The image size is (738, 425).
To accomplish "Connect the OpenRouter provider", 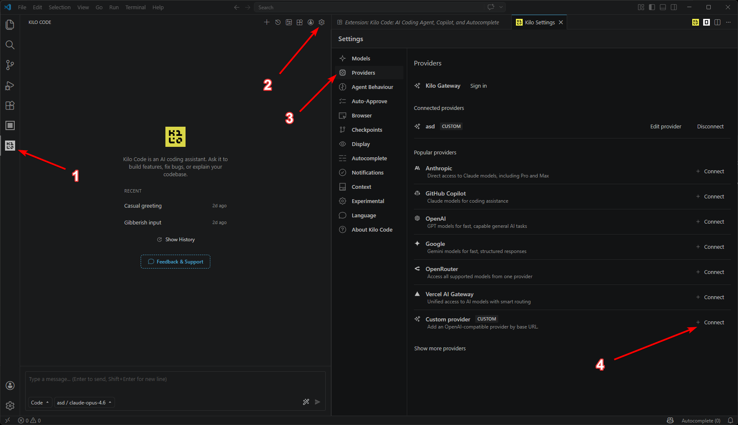I will pos(710,272).
